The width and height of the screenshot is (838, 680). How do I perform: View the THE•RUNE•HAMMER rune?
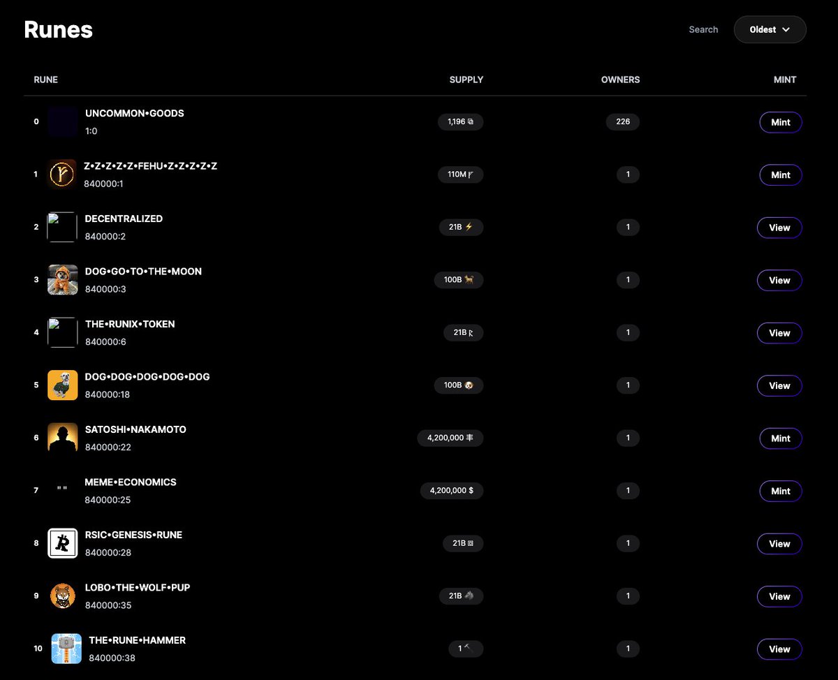point(779,649)
